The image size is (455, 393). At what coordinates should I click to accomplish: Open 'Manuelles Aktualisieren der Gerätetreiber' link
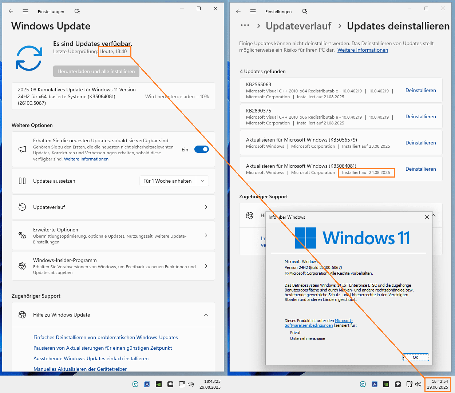coord(80,369)
